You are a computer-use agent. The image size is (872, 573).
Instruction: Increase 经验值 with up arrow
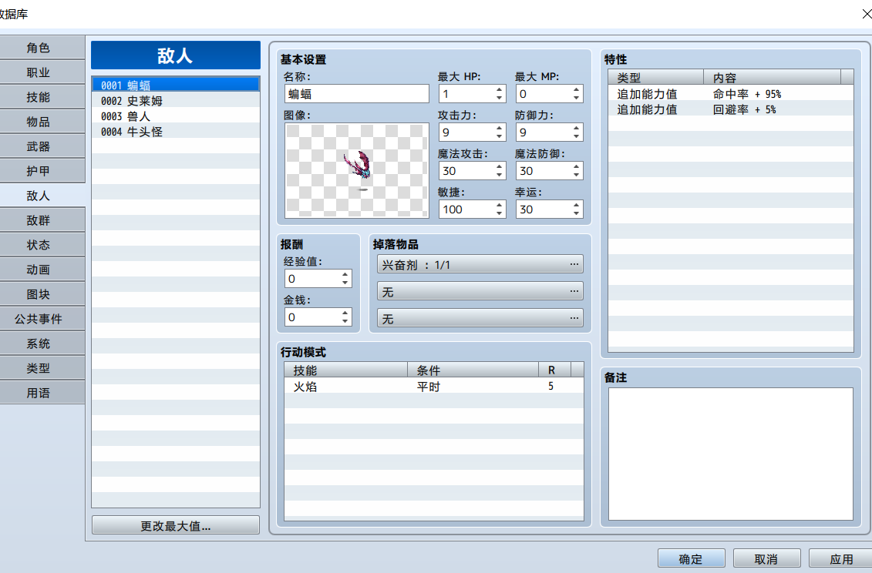tap(345, 274)
